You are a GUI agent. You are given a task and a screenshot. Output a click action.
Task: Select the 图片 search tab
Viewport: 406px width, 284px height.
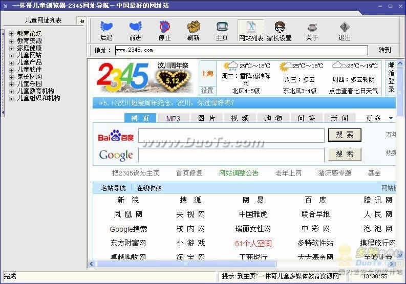207,118
